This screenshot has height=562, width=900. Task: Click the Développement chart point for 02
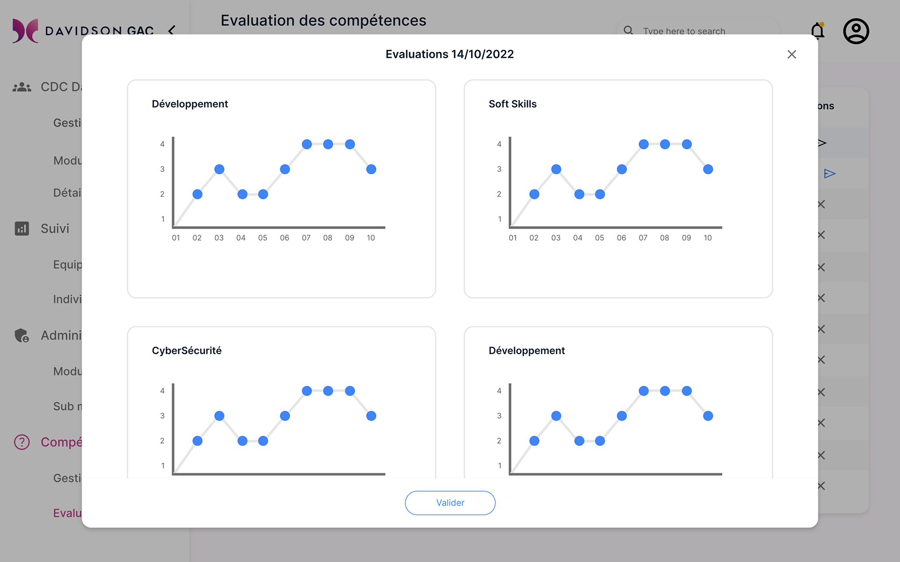click(x=197, y=194)
